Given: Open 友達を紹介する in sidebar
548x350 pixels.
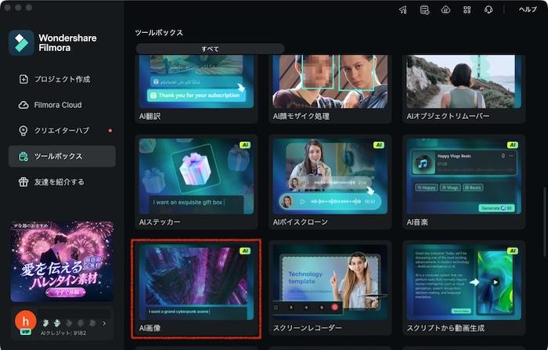Looking at the screenshot, I should 62,182.
